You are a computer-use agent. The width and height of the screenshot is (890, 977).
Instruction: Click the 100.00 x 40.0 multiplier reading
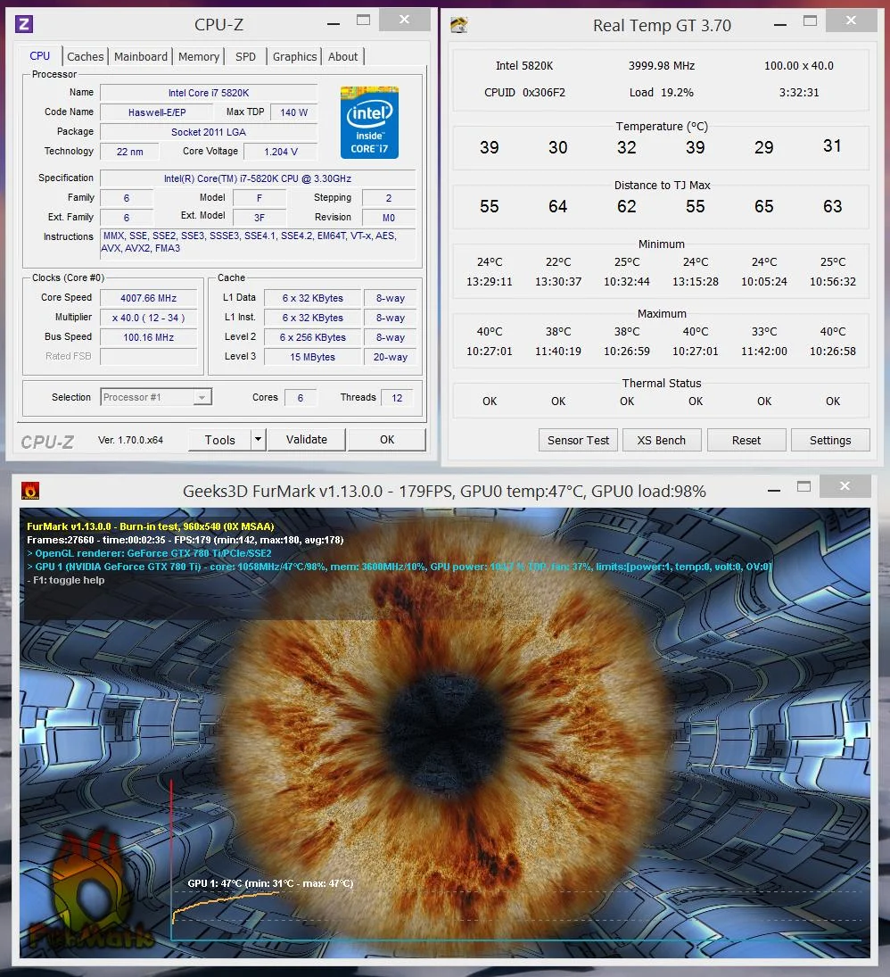pos(799,65)
